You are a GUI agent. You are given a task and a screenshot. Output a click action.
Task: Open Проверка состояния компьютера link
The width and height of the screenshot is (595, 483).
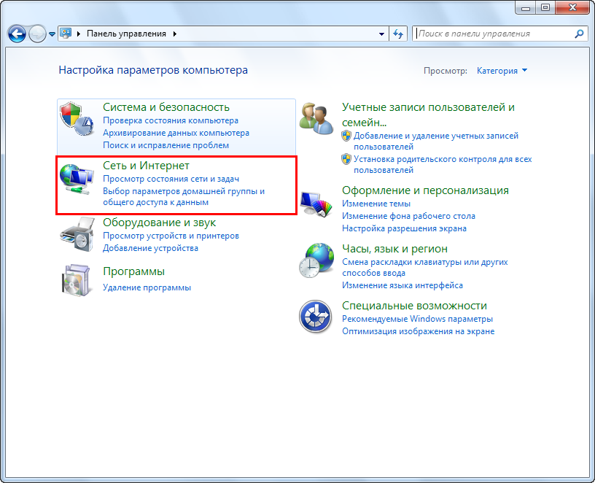click(171, 121)
